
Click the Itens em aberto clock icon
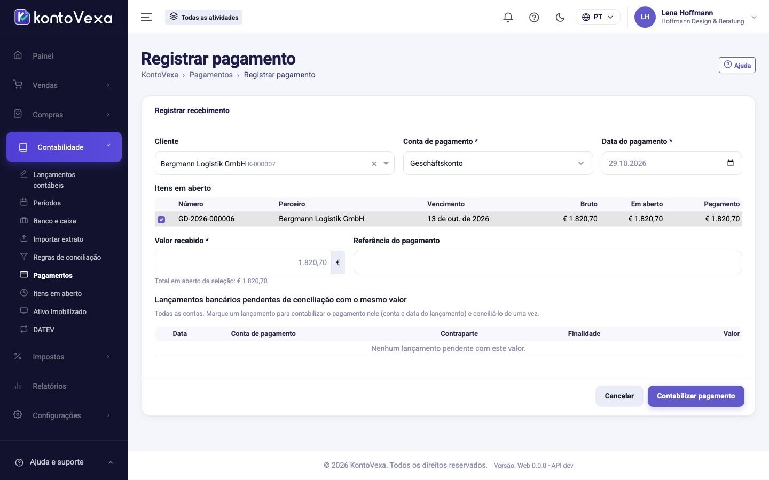23,293
